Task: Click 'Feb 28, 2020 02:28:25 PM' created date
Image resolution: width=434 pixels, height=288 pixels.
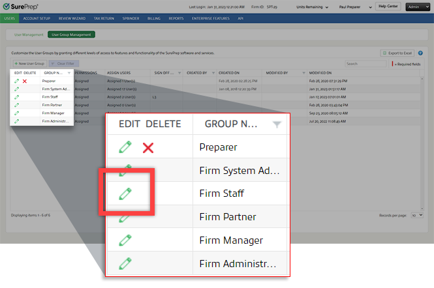Action: click(x=238, y=81)
